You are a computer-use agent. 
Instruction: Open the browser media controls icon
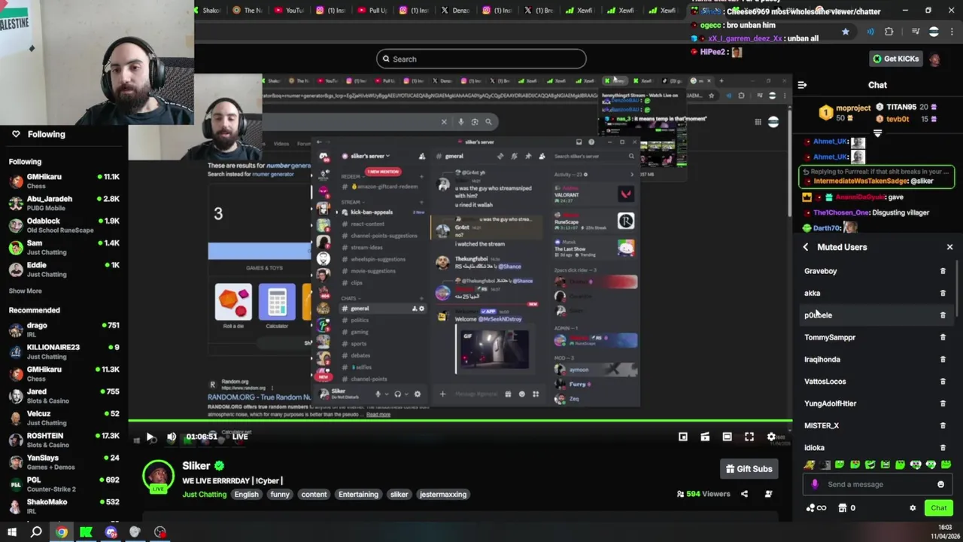(916, 32)
